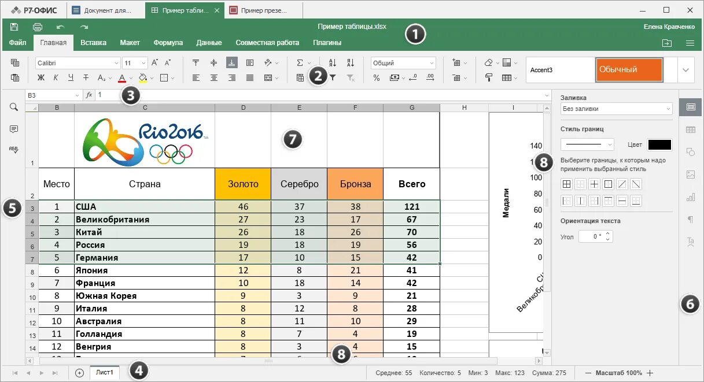This screenshot has width=704, height=382.
Task: Expand the formula bar
Action: [547, 95]
